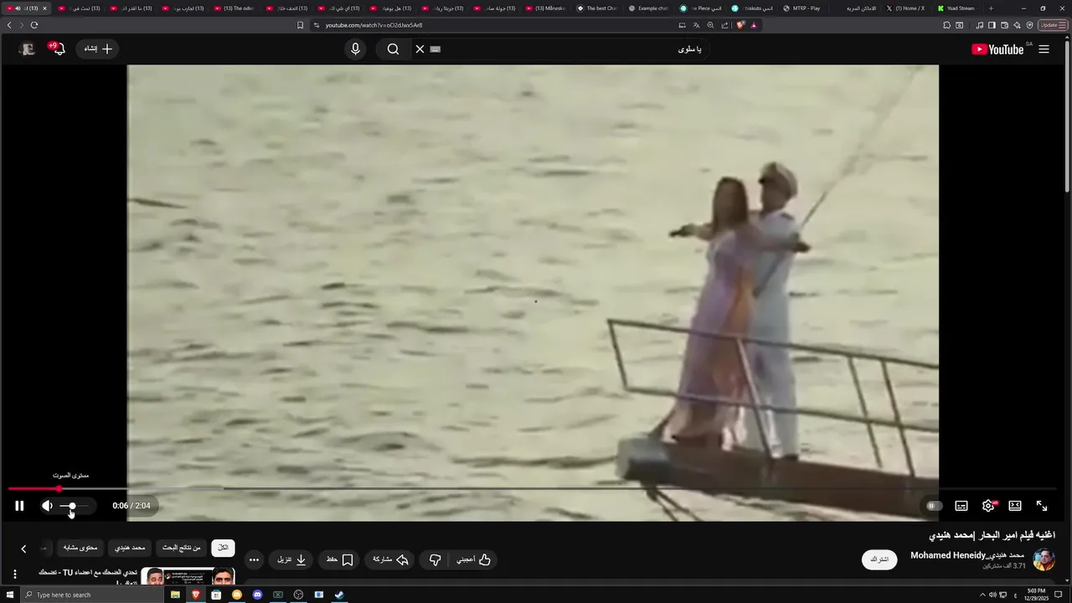
Task: Click the Create (إنشاء) button
Action: [97, 49]
